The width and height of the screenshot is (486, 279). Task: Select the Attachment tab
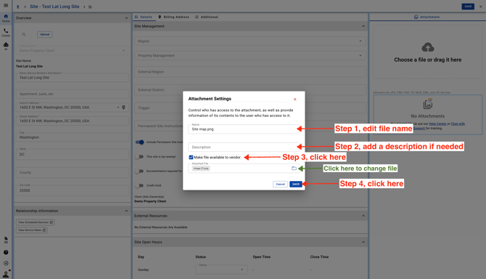(427, 17)
